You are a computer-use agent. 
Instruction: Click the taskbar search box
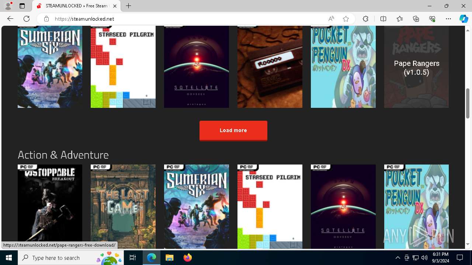click(71, 258)
